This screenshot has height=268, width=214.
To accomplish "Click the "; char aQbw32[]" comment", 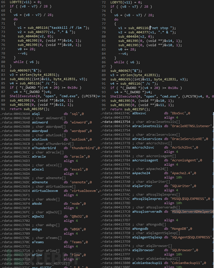I will pos(47,212).
